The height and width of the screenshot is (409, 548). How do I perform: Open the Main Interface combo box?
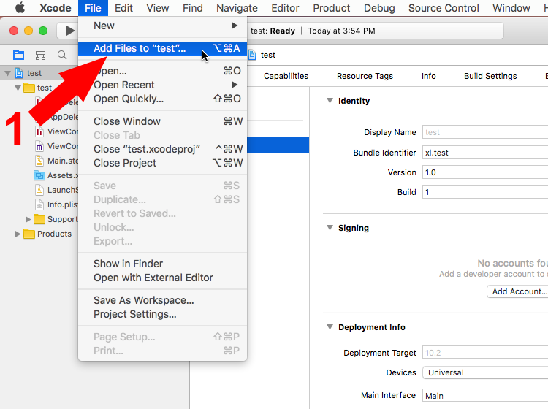[485, 396]
